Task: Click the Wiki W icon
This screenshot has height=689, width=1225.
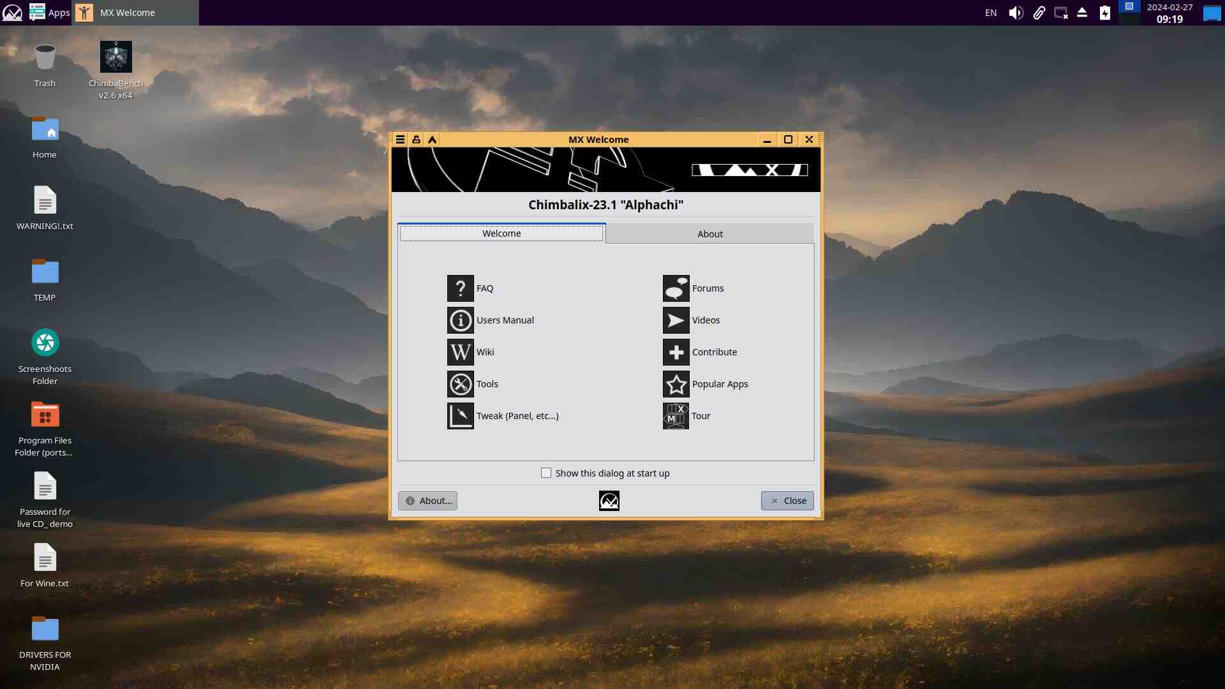Action: click(x=460, y=352)
